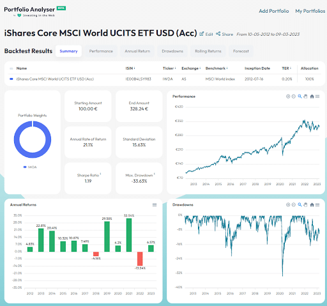Click the Edit pencil icon next to title
Image resolution: width=327 pixels, height=306 pixels.
[x=201, y=34]
